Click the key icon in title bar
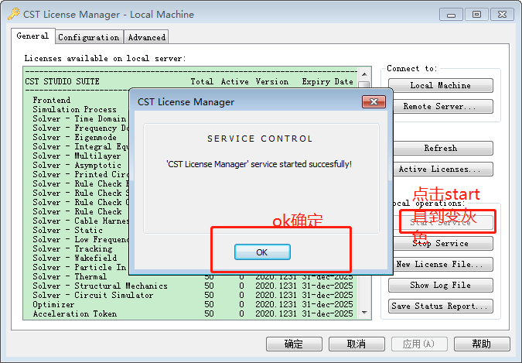 pyautogui.click(x=14, y=14)
